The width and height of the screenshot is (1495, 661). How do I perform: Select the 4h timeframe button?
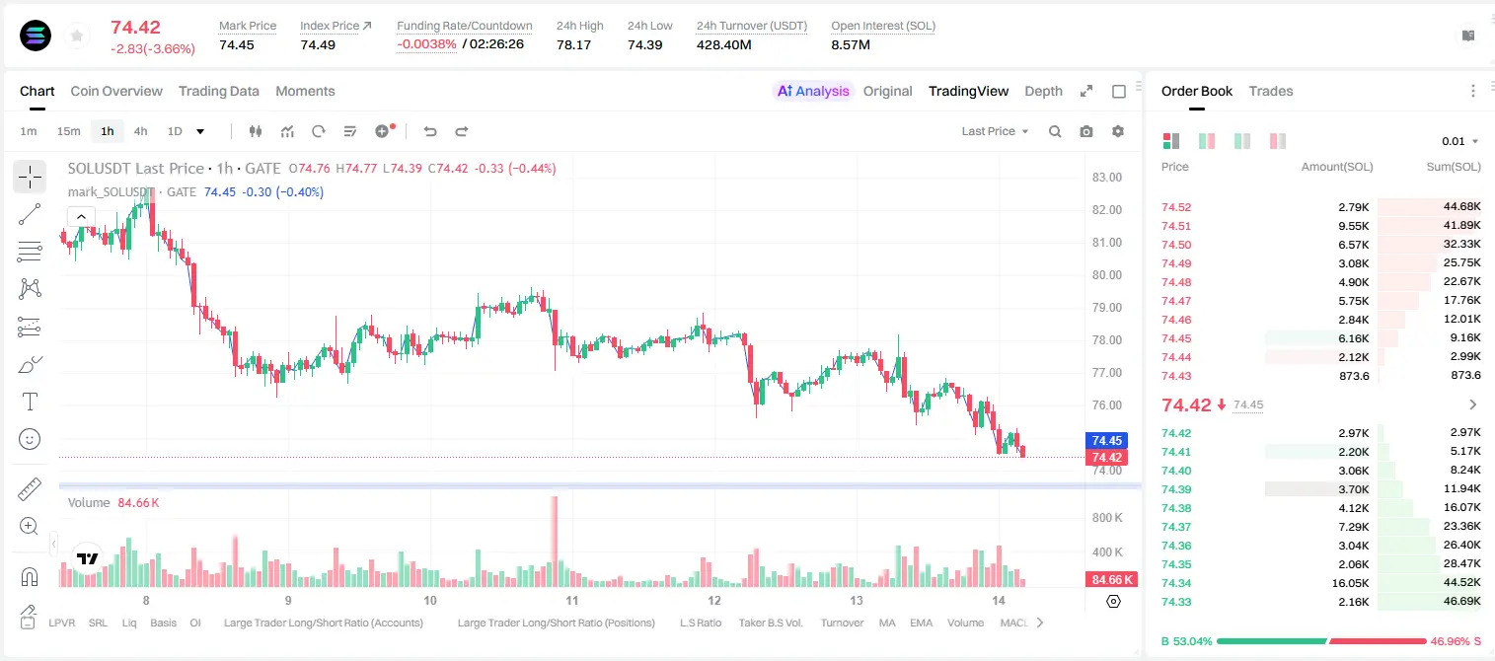coord(140,131)
